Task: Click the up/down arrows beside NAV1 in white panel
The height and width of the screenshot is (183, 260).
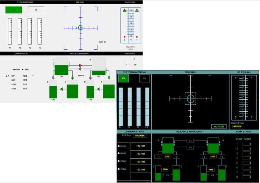Action: point(8,76)
